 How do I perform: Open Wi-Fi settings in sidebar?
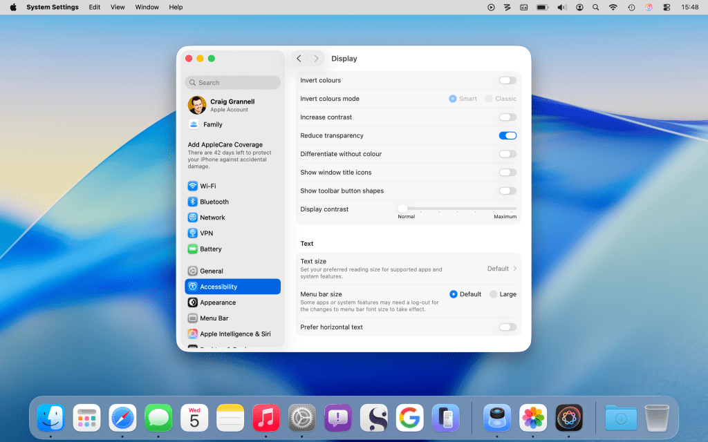click(x=232, y=186)
